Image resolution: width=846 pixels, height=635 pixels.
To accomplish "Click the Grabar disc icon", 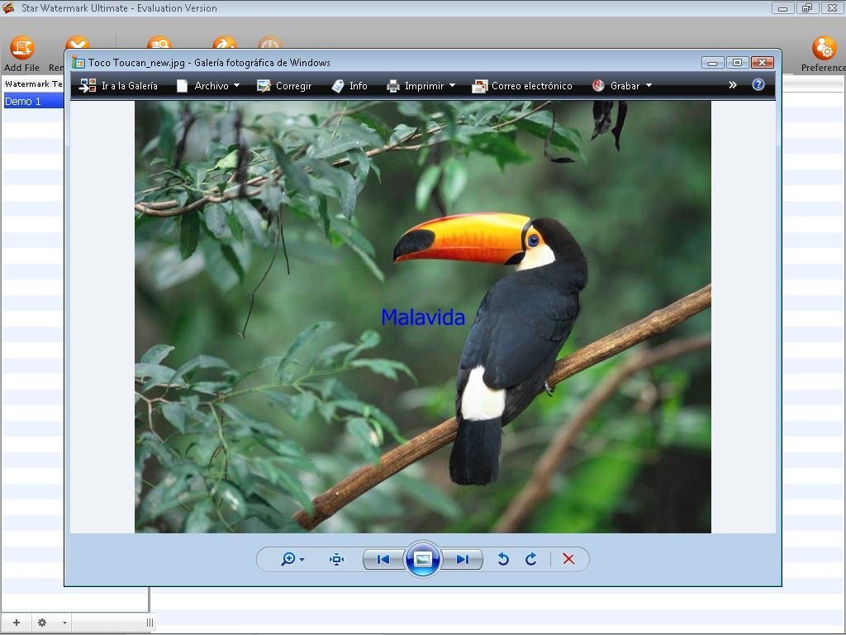I will pos(598,85).
